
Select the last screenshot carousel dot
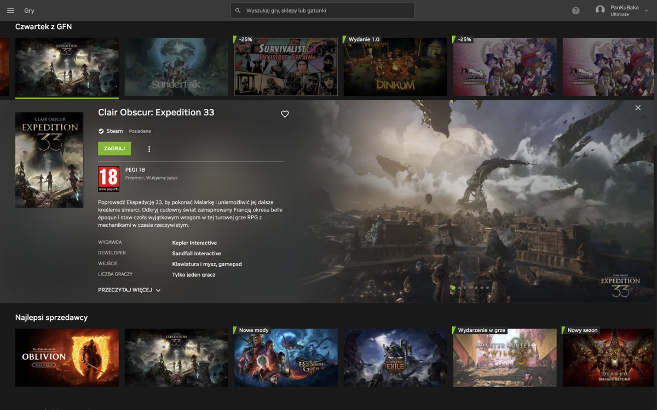[487, 288]
